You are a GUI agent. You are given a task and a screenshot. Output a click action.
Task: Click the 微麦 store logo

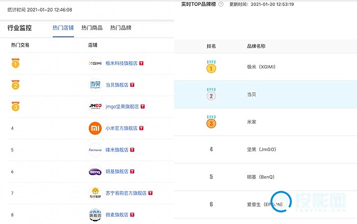pos(95,215)
